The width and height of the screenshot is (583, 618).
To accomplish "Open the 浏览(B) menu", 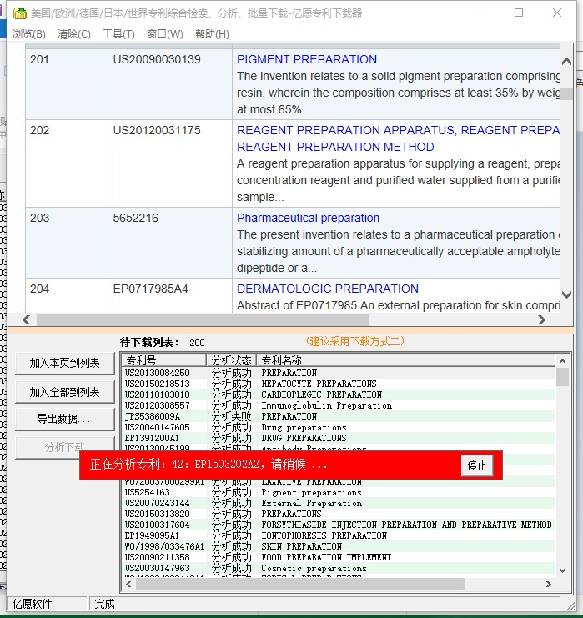I will [x=29, y=34].
